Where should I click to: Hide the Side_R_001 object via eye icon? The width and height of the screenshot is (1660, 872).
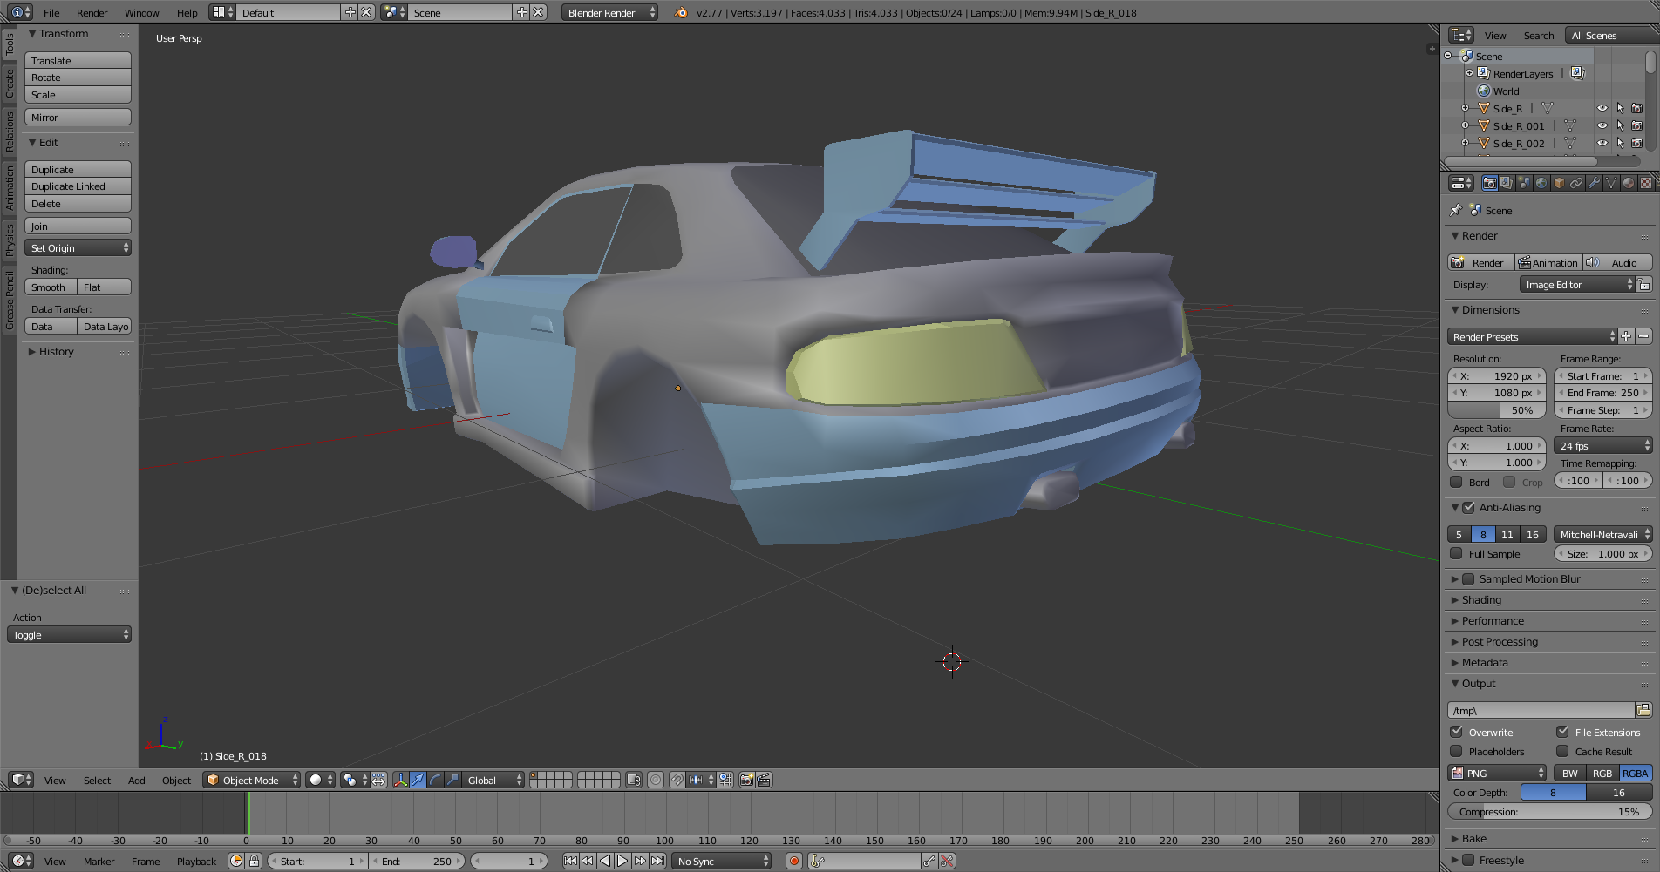click(1602, 126)
